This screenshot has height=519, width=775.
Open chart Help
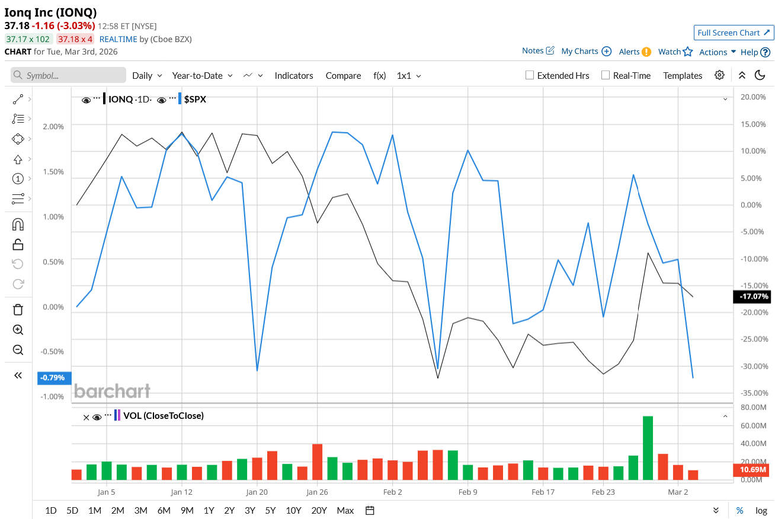click(755, 52)
